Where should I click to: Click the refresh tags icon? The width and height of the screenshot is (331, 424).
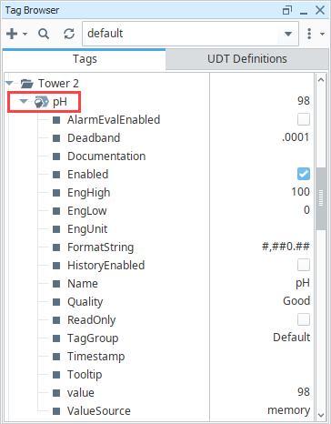tap(69, 34)
